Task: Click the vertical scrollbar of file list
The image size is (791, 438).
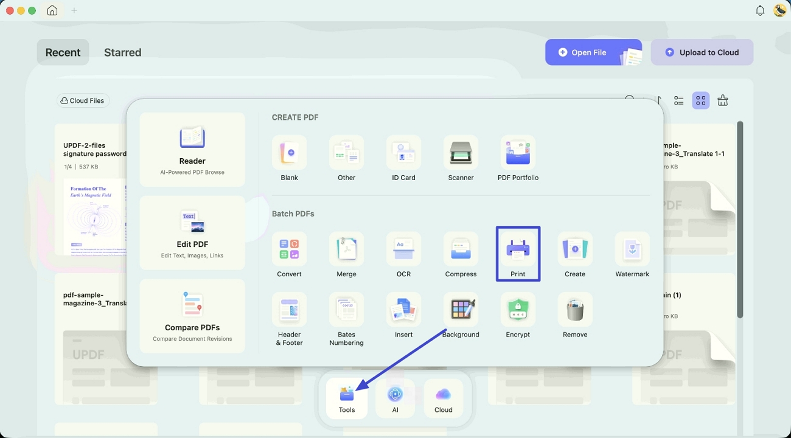Action: pyautogui.click(x=740, y=219)
